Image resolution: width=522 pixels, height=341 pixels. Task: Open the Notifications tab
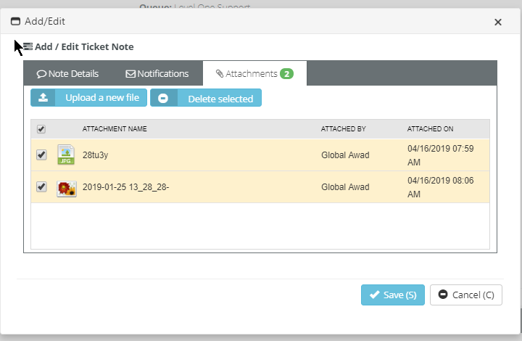pos(157,74)
